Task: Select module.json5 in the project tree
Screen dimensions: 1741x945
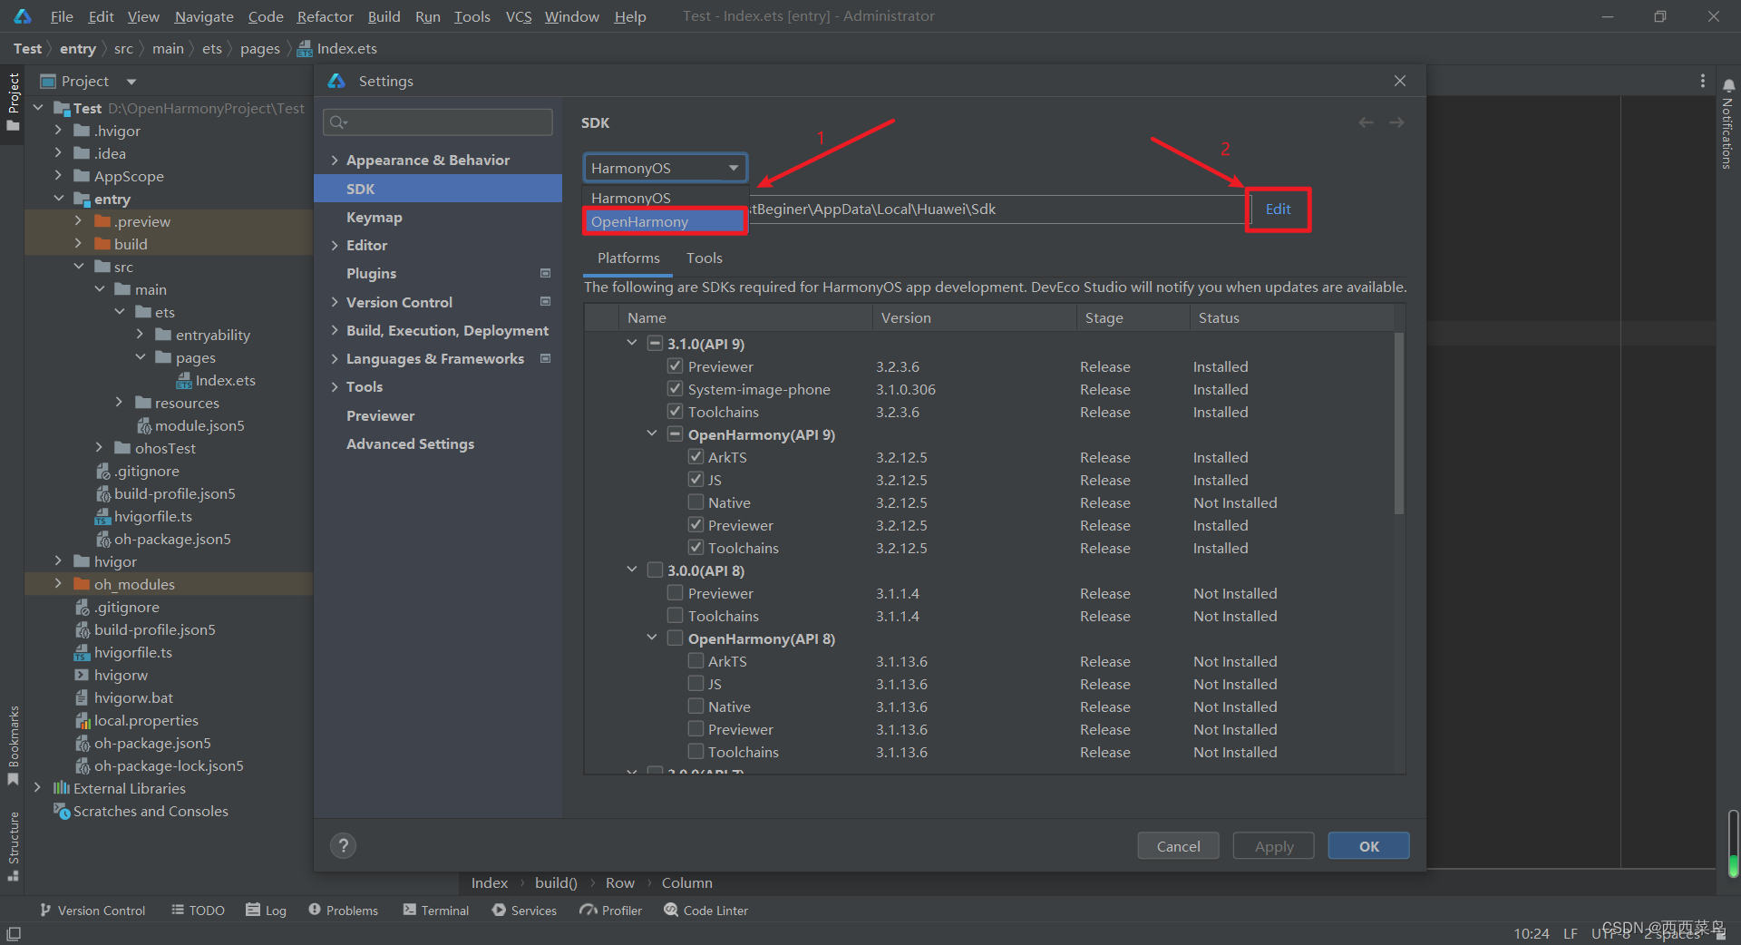Action: pos(190,425)
